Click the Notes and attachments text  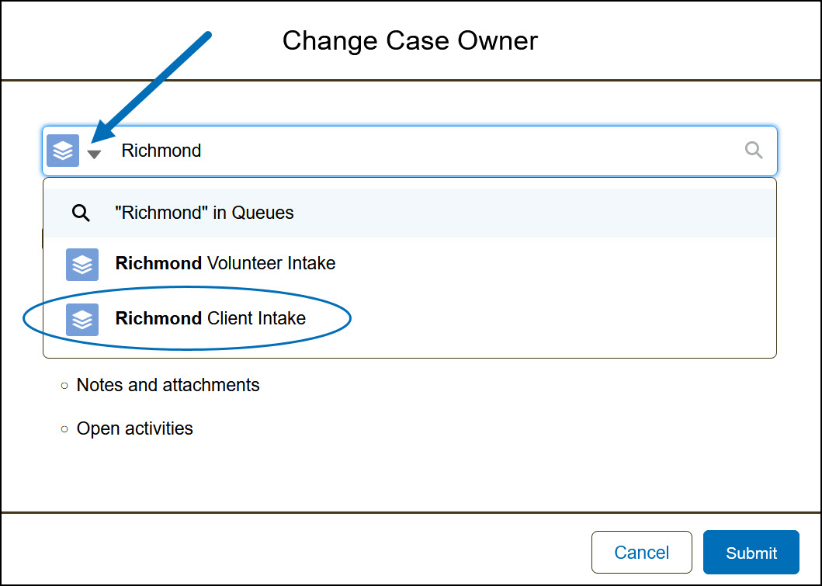pyautogui.click(x=168, y=385)
